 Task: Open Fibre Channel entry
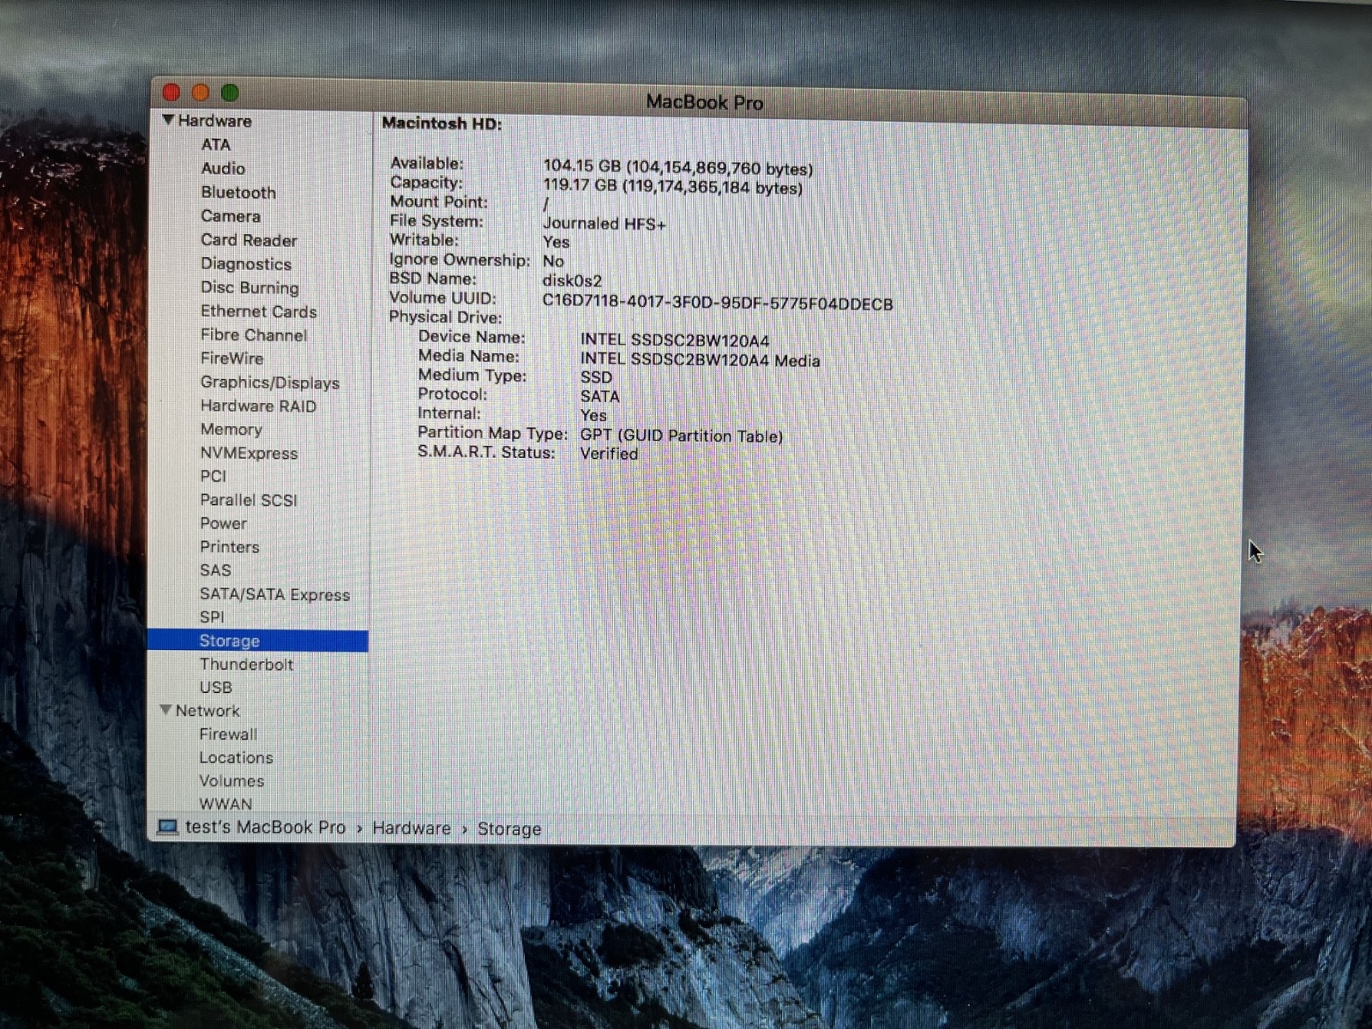[254, 334]
